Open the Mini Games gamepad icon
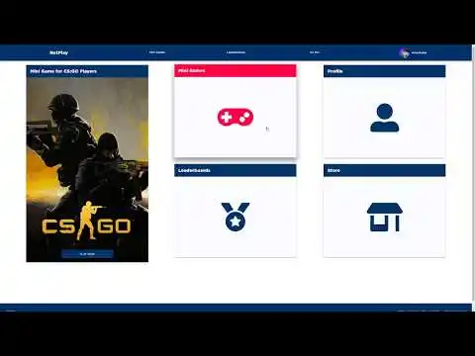This screenshot has width=475, height=356. (236, 117)
